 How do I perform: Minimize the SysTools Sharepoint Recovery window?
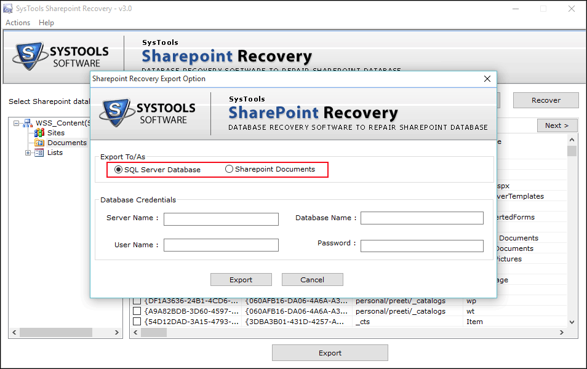[516, 9]
